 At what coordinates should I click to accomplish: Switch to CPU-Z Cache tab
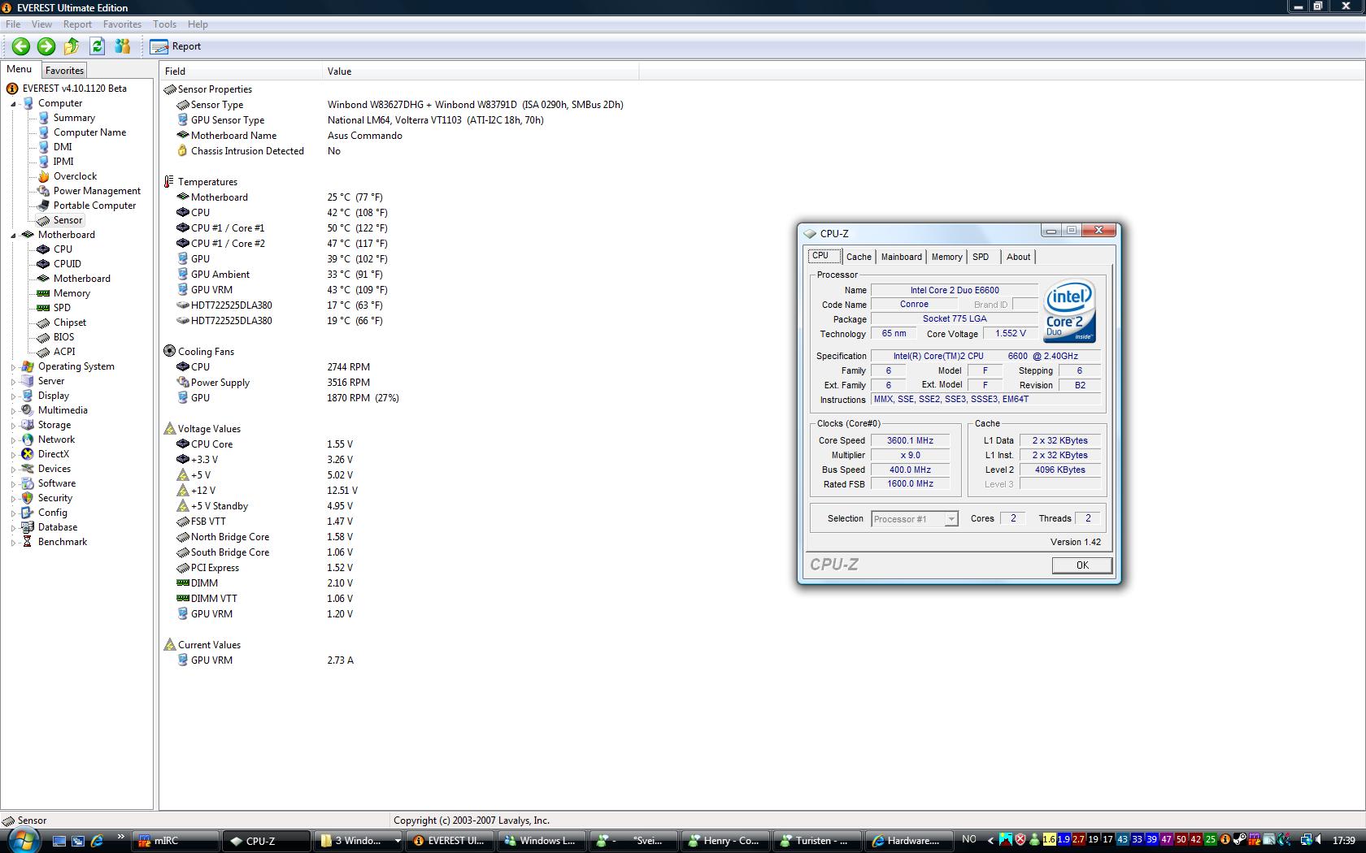pos(859,257)
